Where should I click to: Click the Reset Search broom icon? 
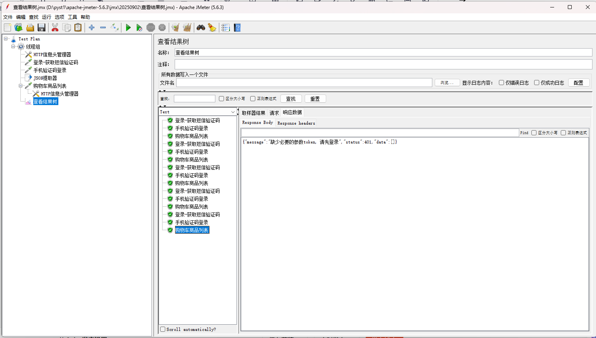click(x=212, y=27)
